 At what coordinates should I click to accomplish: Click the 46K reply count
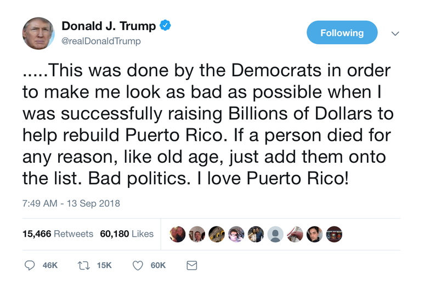point(50,265)
